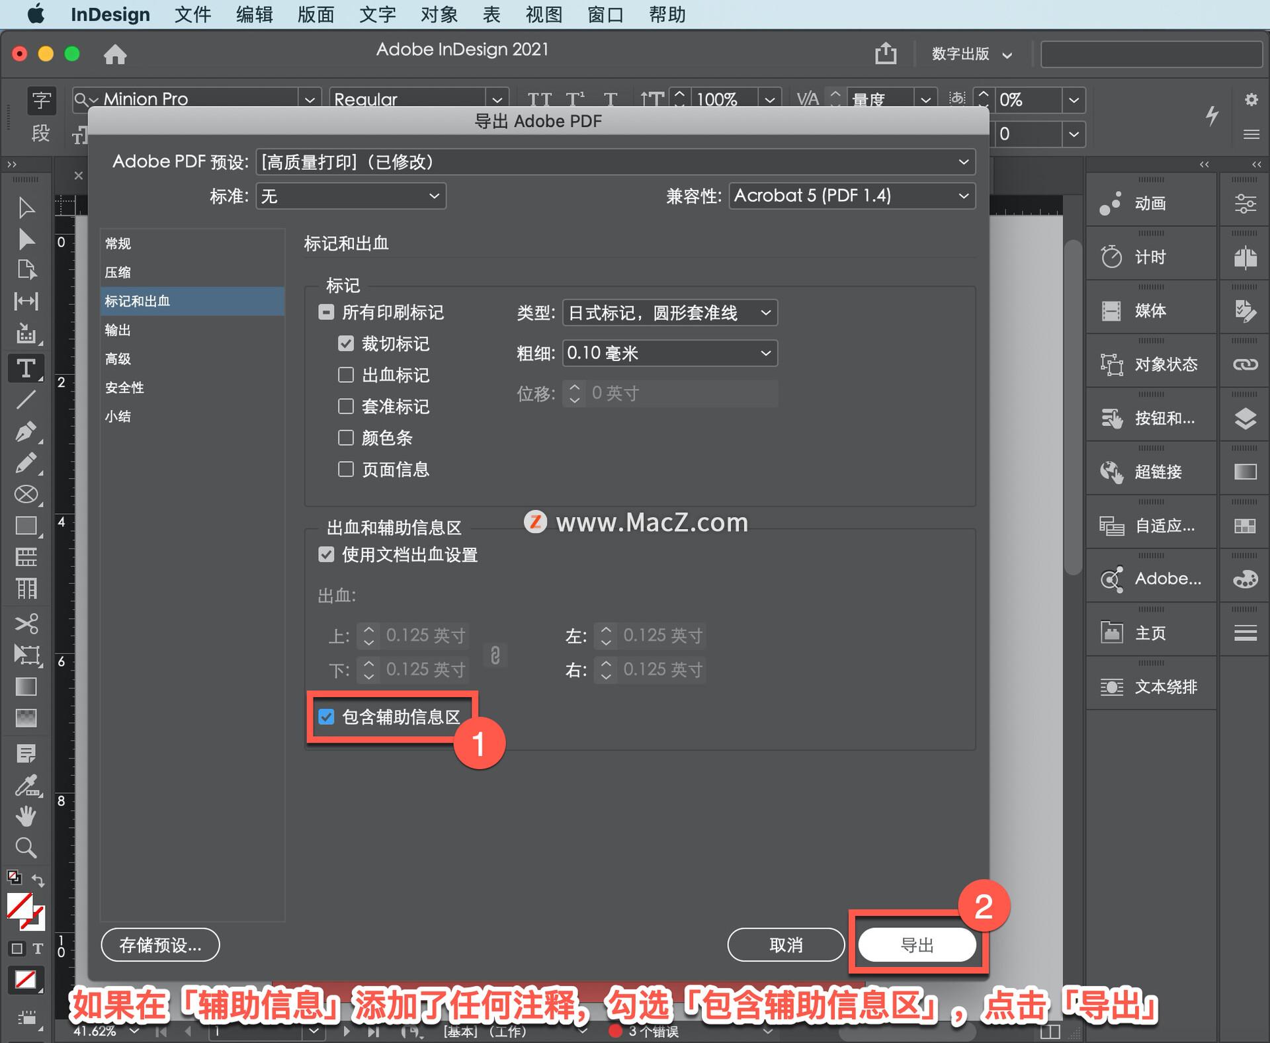Click the Apply None swatch in toolbox
The width and height of the screenshot is (1270, 1043).
[x=25, y=980]
